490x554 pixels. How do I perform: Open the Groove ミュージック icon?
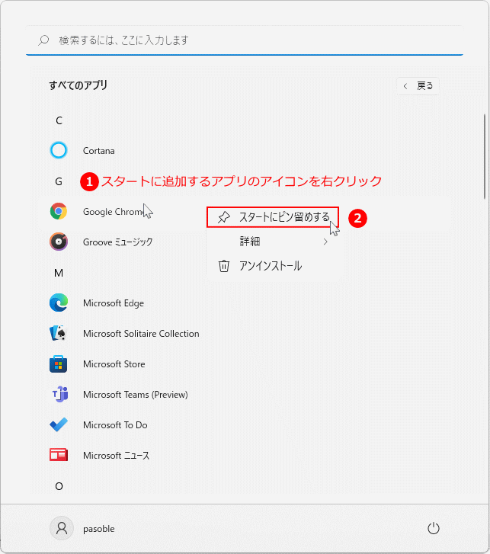[x=59, y=242]
